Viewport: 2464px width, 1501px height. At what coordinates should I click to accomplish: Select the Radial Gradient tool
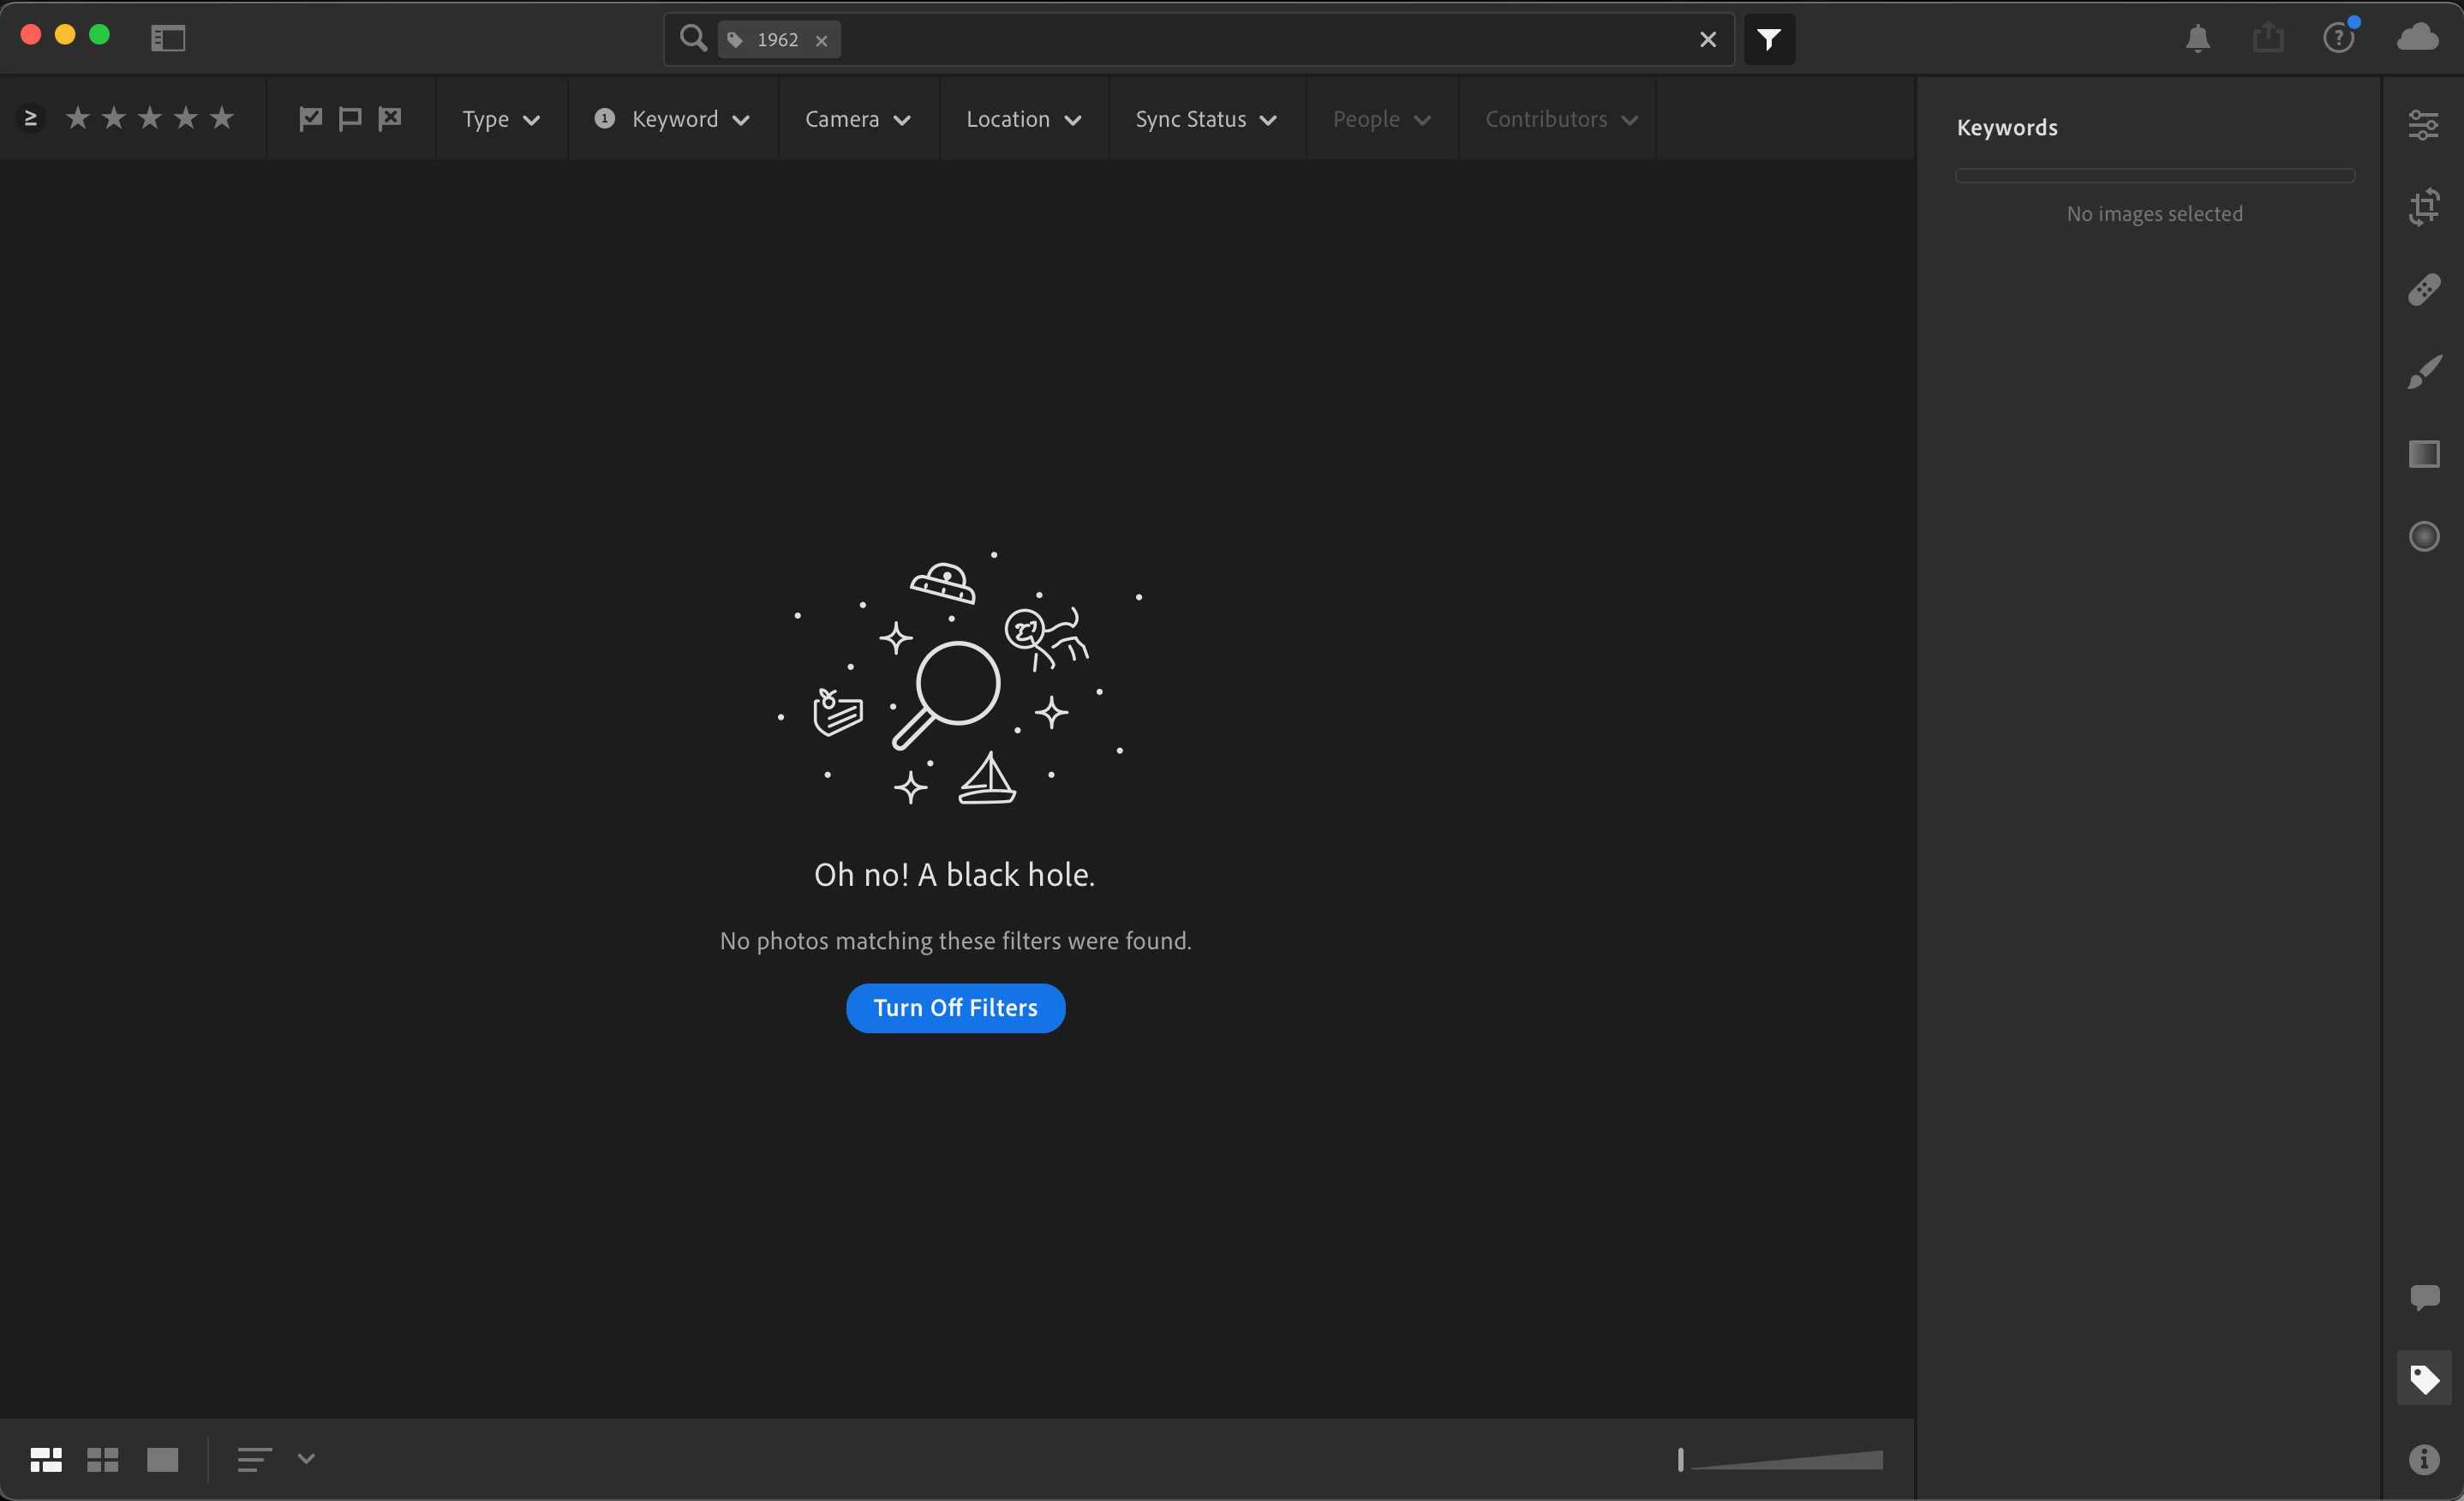[2423, 536]
